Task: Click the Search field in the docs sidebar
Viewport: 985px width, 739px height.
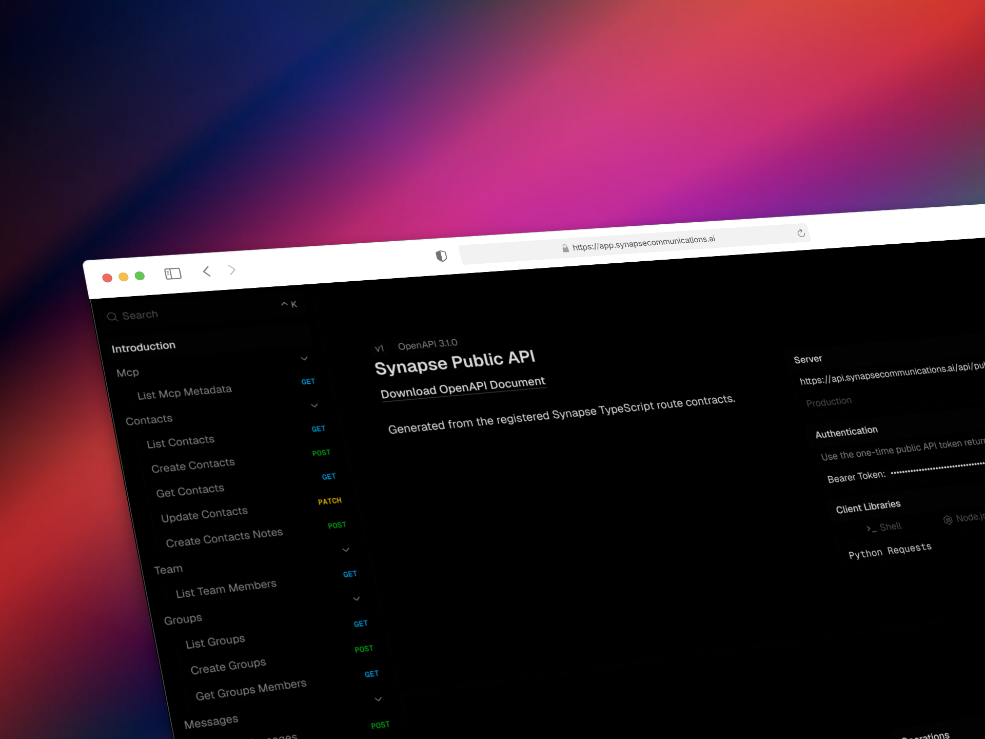Action: [x=203, y=310]
